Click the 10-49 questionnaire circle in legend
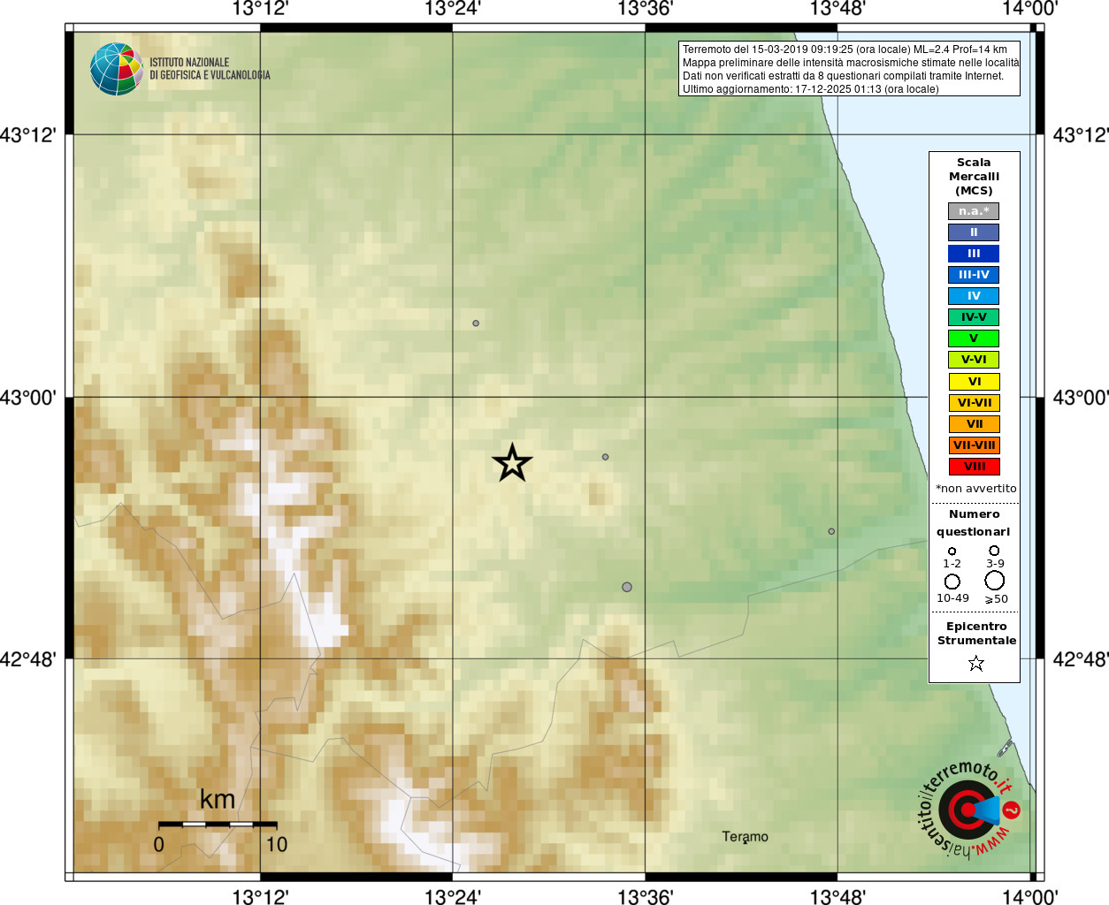 click(x=952, y=582)
